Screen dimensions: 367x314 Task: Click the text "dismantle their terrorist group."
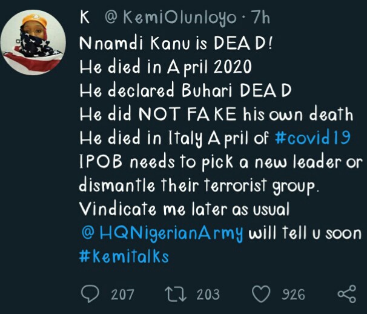pyautogui.click(x=197, y=185)
